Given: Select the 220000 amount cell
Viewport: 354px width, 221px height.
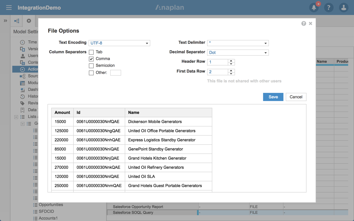Looking at the screenshot, I should 62,140.
